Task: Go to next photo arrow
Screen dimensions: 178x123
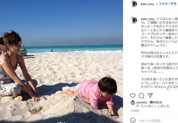Action: (121, 61)
